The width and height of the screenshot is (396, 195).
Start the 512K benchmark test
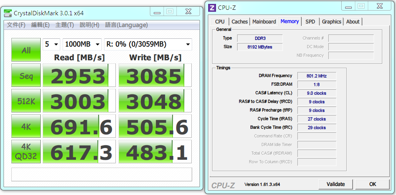pos(26,101)
